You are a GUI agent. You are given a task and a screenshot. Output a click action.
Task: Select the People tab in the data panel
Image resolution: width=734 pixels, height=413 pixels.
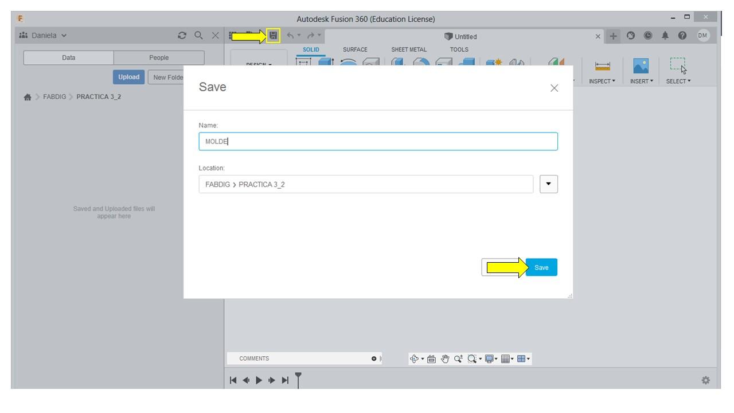point(159,57)
